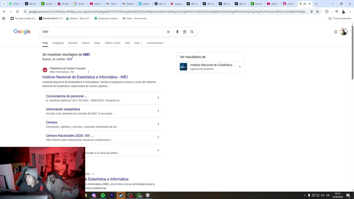
Task: Open Instituto Nacional de Estadística e Informática - INEI link
Action: coord(85,77)
